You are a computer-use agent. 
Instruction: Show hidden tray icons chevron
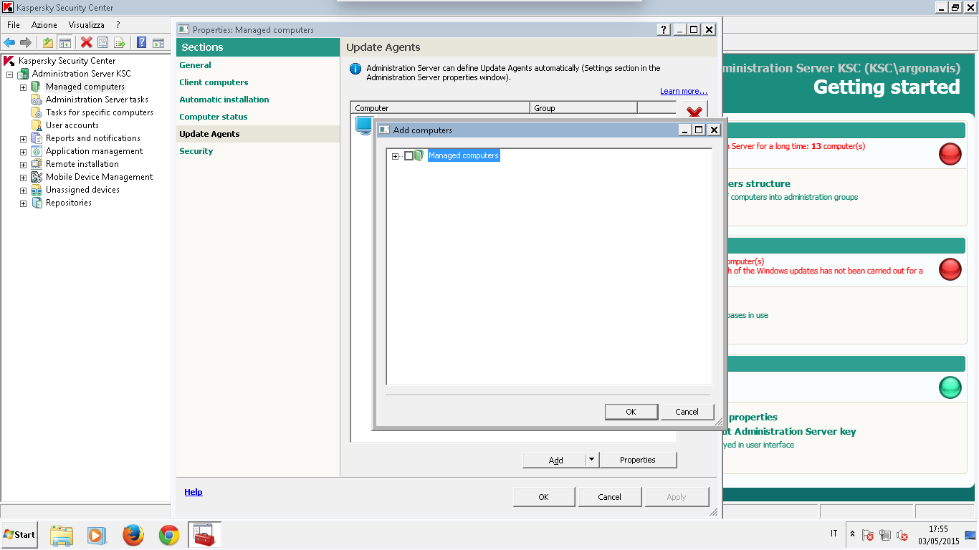tap(852, 534)
